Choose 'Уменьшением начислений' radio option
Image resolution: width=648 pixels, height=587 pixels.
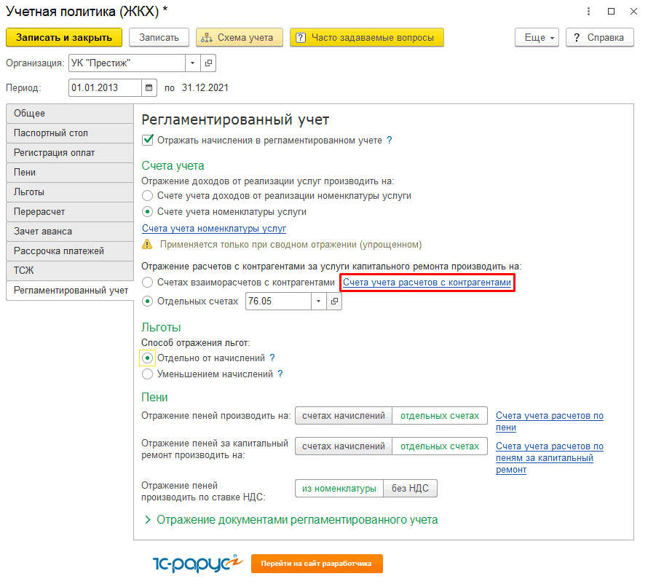tap(148, 374)
